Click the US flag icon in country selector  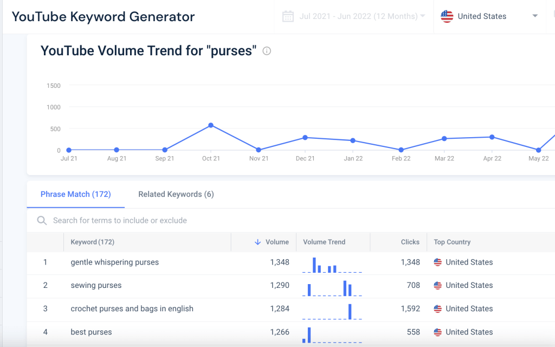[447, 16]
